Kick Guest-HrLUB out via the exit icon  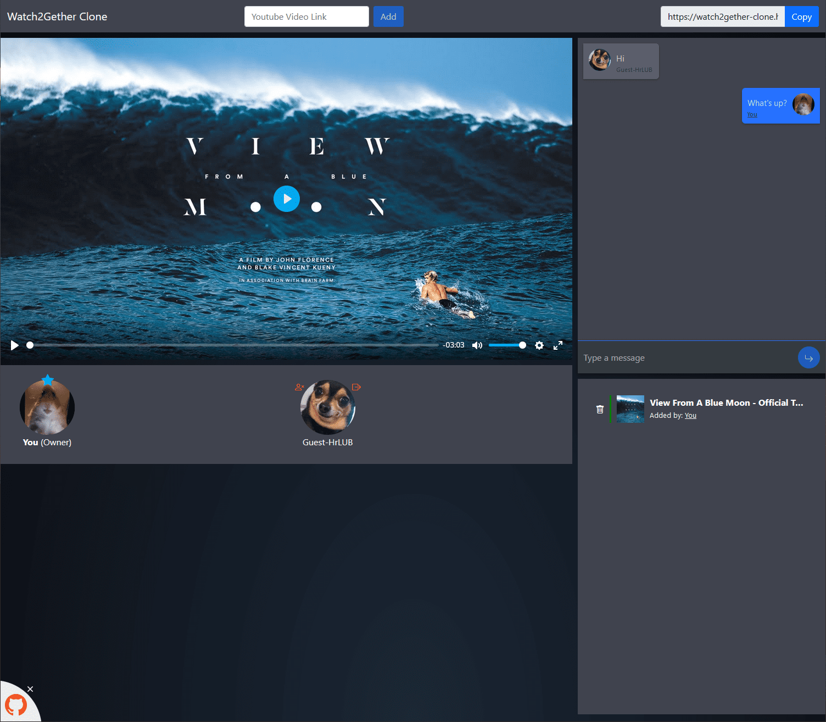(356, 387)
